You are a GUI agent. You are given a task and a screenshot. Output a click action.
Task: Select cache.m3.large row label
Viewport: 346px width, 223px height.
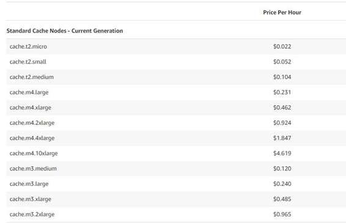click(x=29, y=184)
